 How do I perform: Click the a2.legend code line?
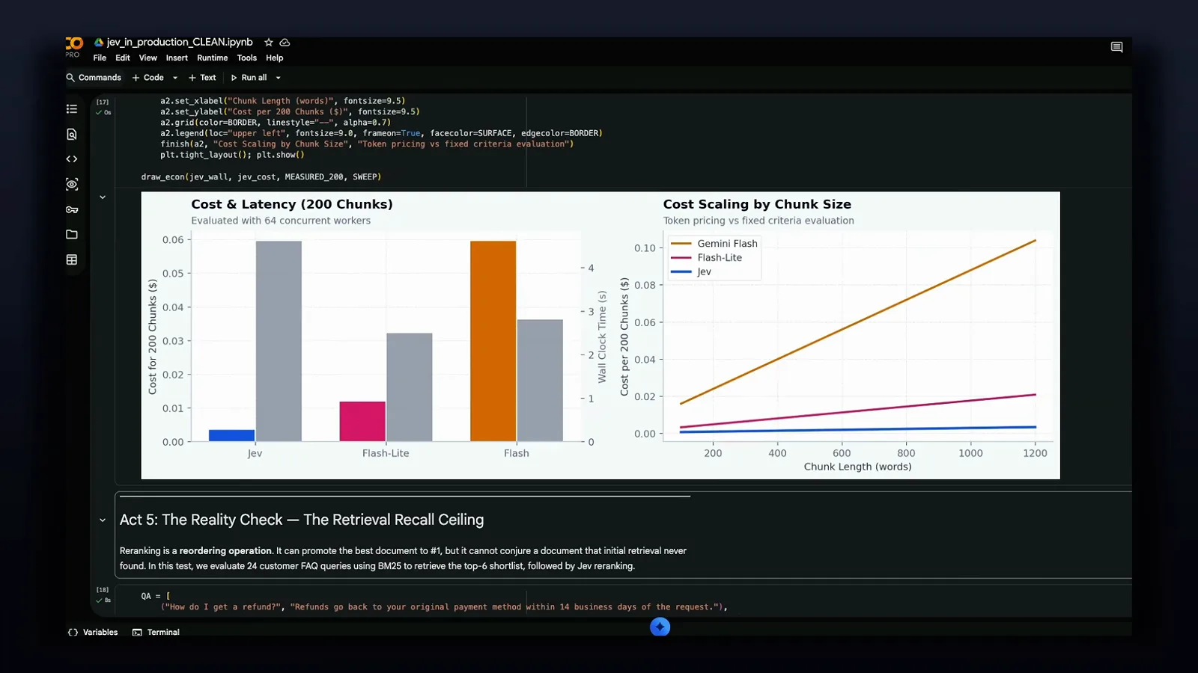click(x=381, y=133)
